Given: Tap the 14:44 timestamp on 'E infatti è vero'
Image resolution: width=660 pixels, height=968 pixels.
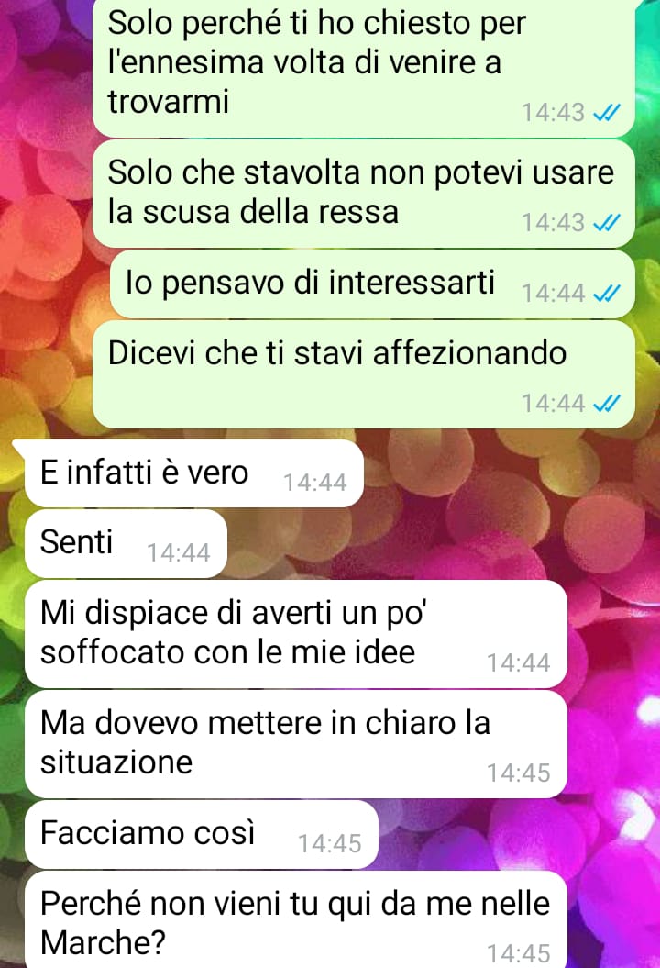Looking at the screenshot, I should [315, 483].
